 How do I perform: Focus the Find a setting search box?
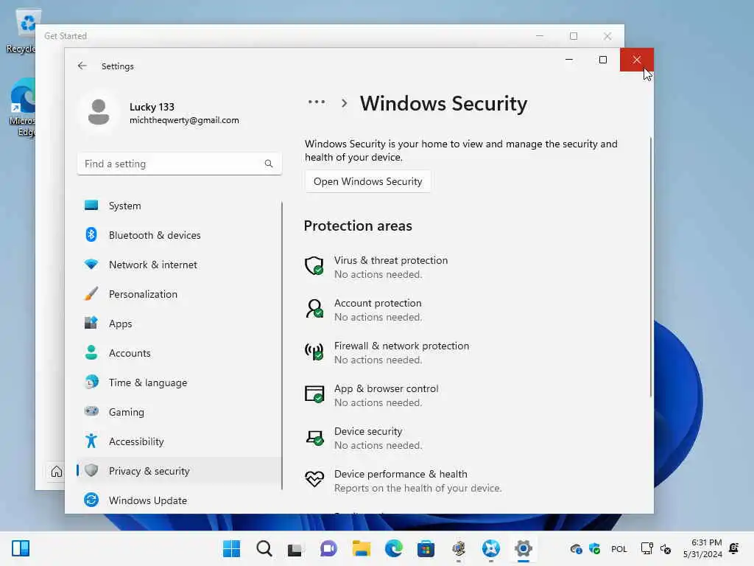tap(179, 164)
